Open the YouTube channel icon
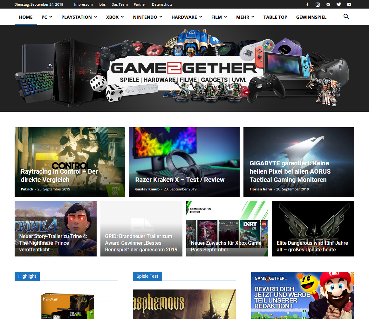369x319 pixels. click(x=349, y=4)
